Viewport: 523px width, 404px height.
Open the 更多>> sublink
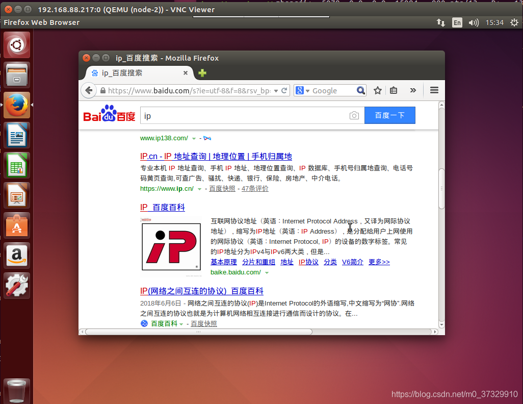tap(379, 262)
